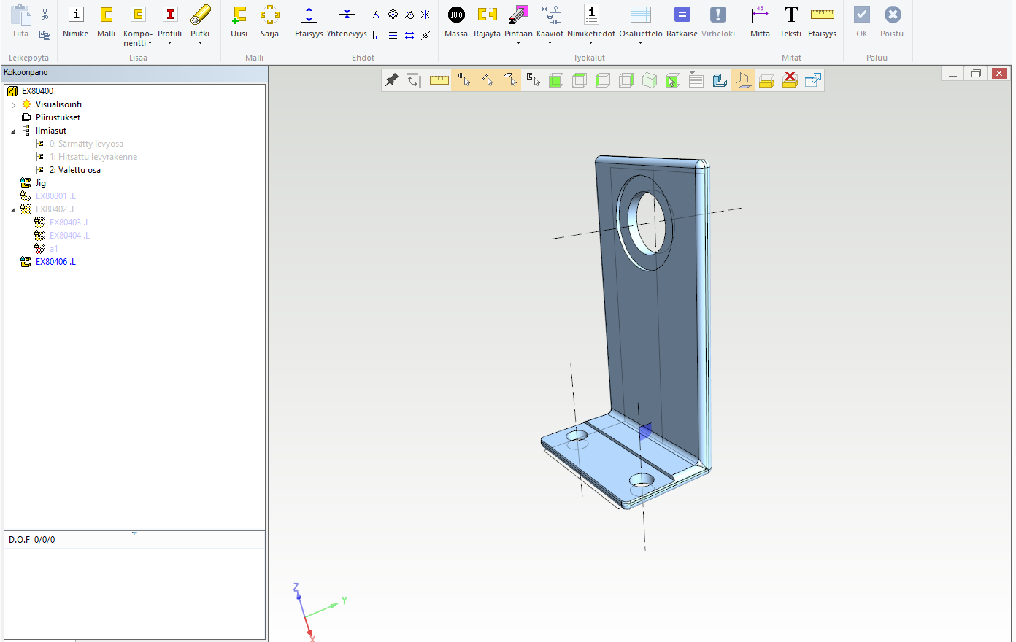
Task: Select the Räjäytä explode tool
Action: [x=487, y=15]
